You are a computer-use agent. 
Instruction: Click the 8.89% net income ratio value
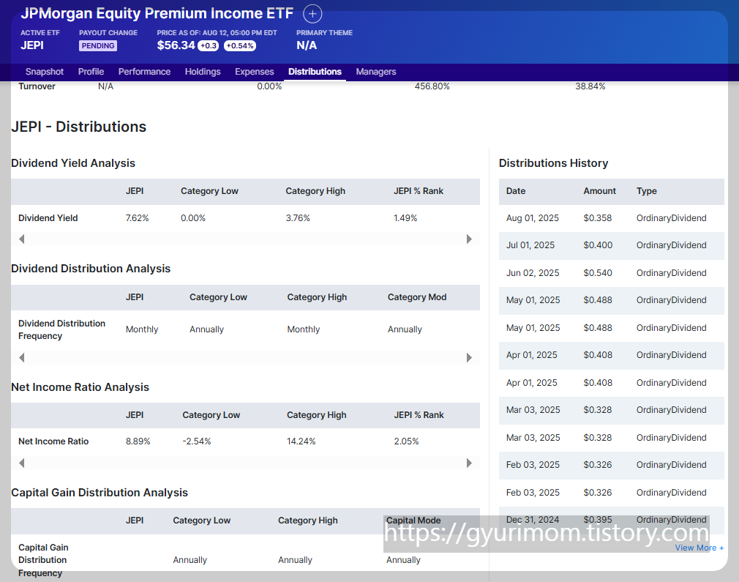[138, 441]
